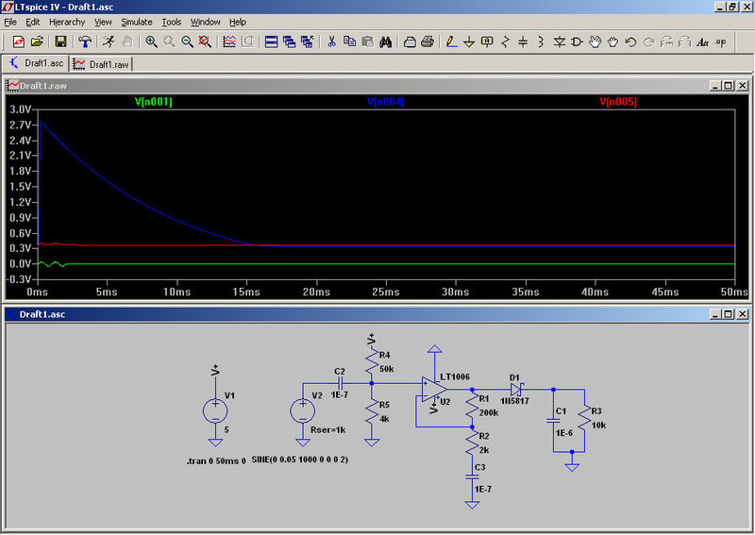Place a Ground symbol
The height and width of the screenshot is (535, 755).
(x=469, y=42)
